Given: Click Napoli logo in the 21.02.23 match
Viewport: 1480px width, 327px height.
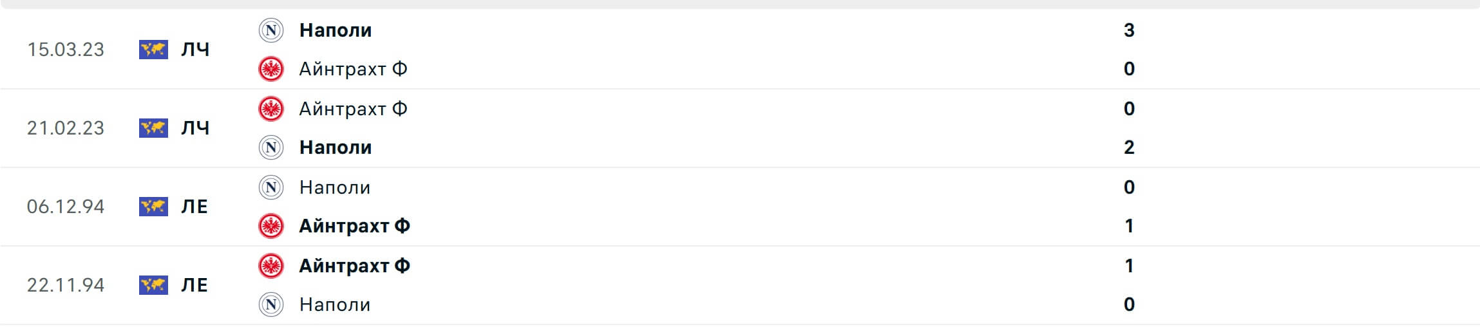Looking at the screenshot, I should tap(271, 147).
